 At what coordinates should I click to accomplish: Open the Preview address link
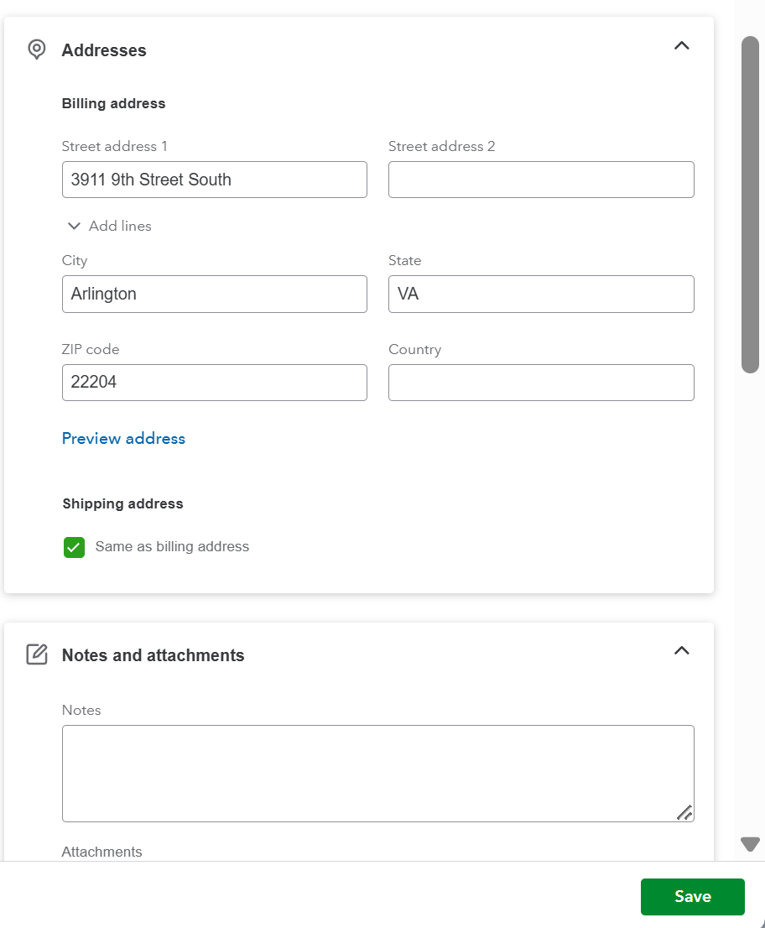pos(123,438)
